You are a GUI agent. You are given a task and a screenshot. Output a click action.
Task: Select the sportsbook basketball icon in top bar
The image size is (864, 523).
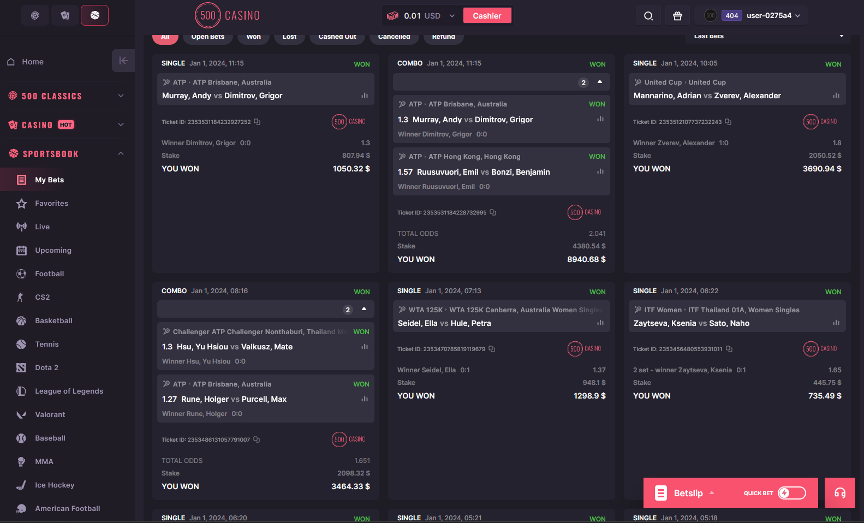(95, 15)
